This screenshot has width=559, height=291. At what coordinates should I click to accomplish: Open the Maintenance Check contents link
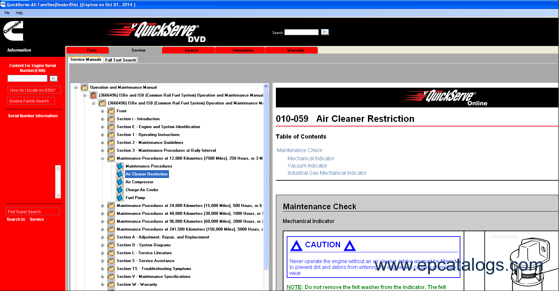[300, 150]
